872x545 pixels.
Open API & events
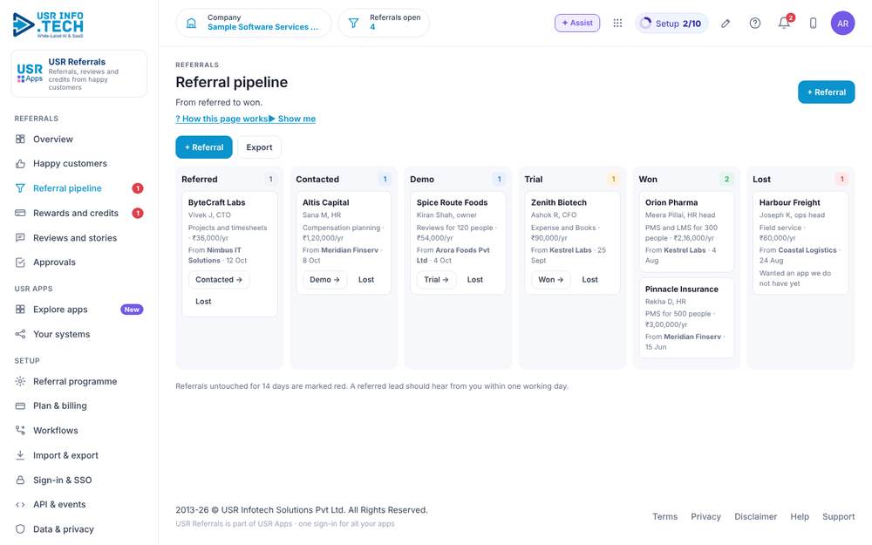79,504
